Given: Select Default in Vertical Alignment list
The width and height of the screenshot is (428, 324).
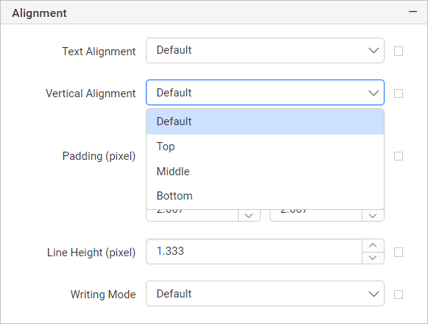Looking at the screenshot, I should [x=265, y=121].
